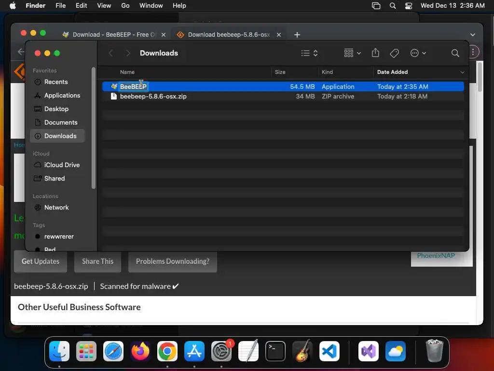494x371 pixels.
Task: Open Spotlight search in menu bar
Action: click(x=393, y=6)
